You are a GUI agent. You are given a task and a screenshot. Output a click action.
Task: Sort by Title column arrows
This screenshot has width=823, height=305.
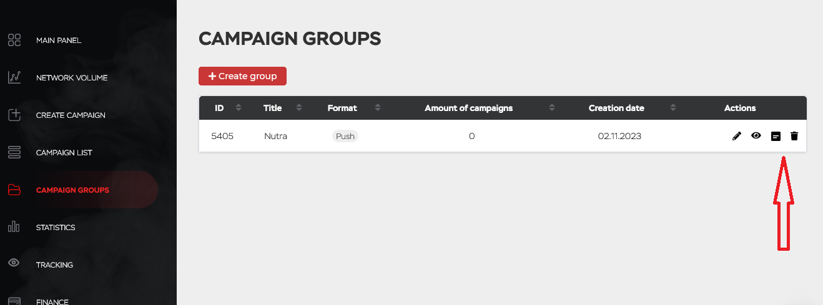click(299, 108)
